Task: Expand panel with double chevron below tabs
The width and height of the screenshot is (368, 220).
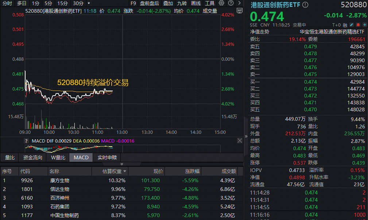Action: click(x=122, y=164)
